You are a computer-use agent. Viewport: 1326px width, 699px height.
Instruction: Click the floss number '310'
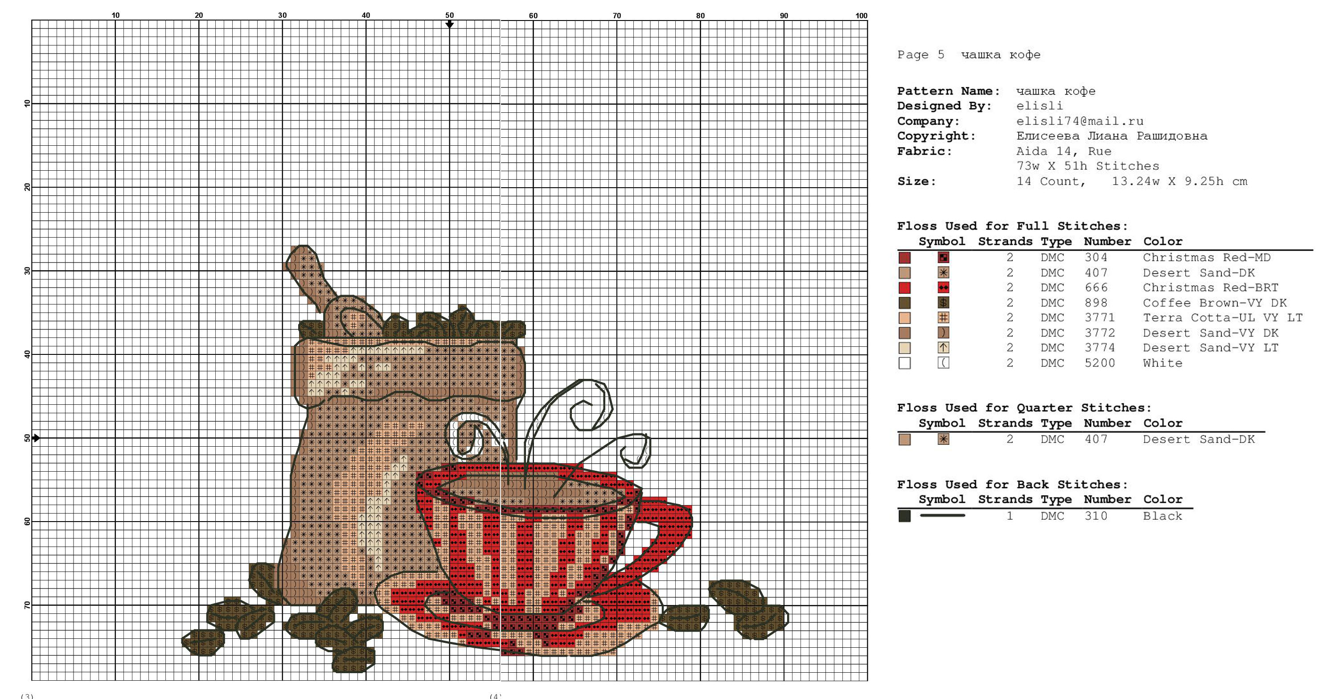pyautogui.click(x=1096, y=516)
